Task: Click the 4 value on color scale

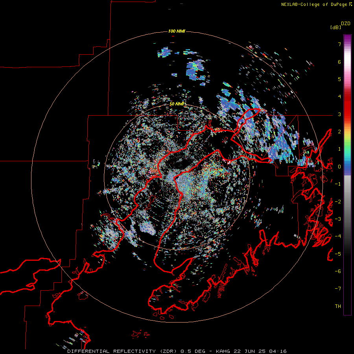Action: pos(339,97)
